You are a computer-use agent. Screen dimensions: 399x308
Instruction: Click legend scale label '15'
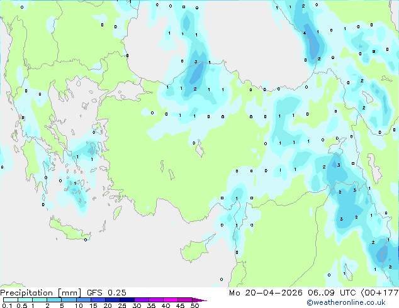click(93, 305)
